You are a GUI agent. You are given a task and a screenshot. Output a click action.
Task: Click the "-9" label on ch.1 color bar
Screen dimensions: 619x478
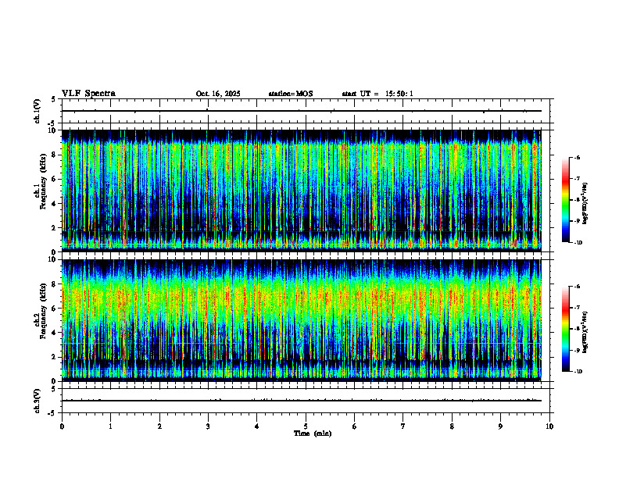[x=577, y=221]
